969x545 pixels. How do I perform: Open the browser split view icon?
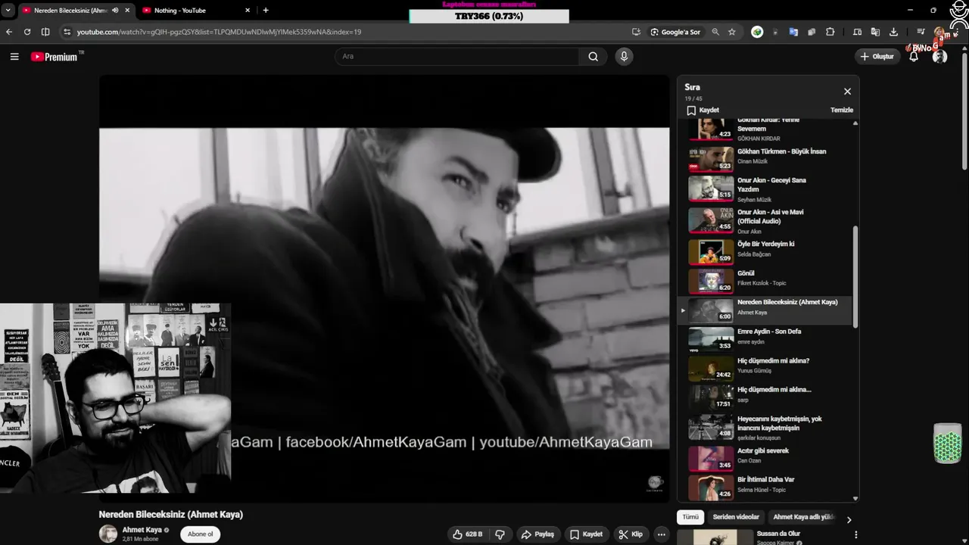coord(45,32)
